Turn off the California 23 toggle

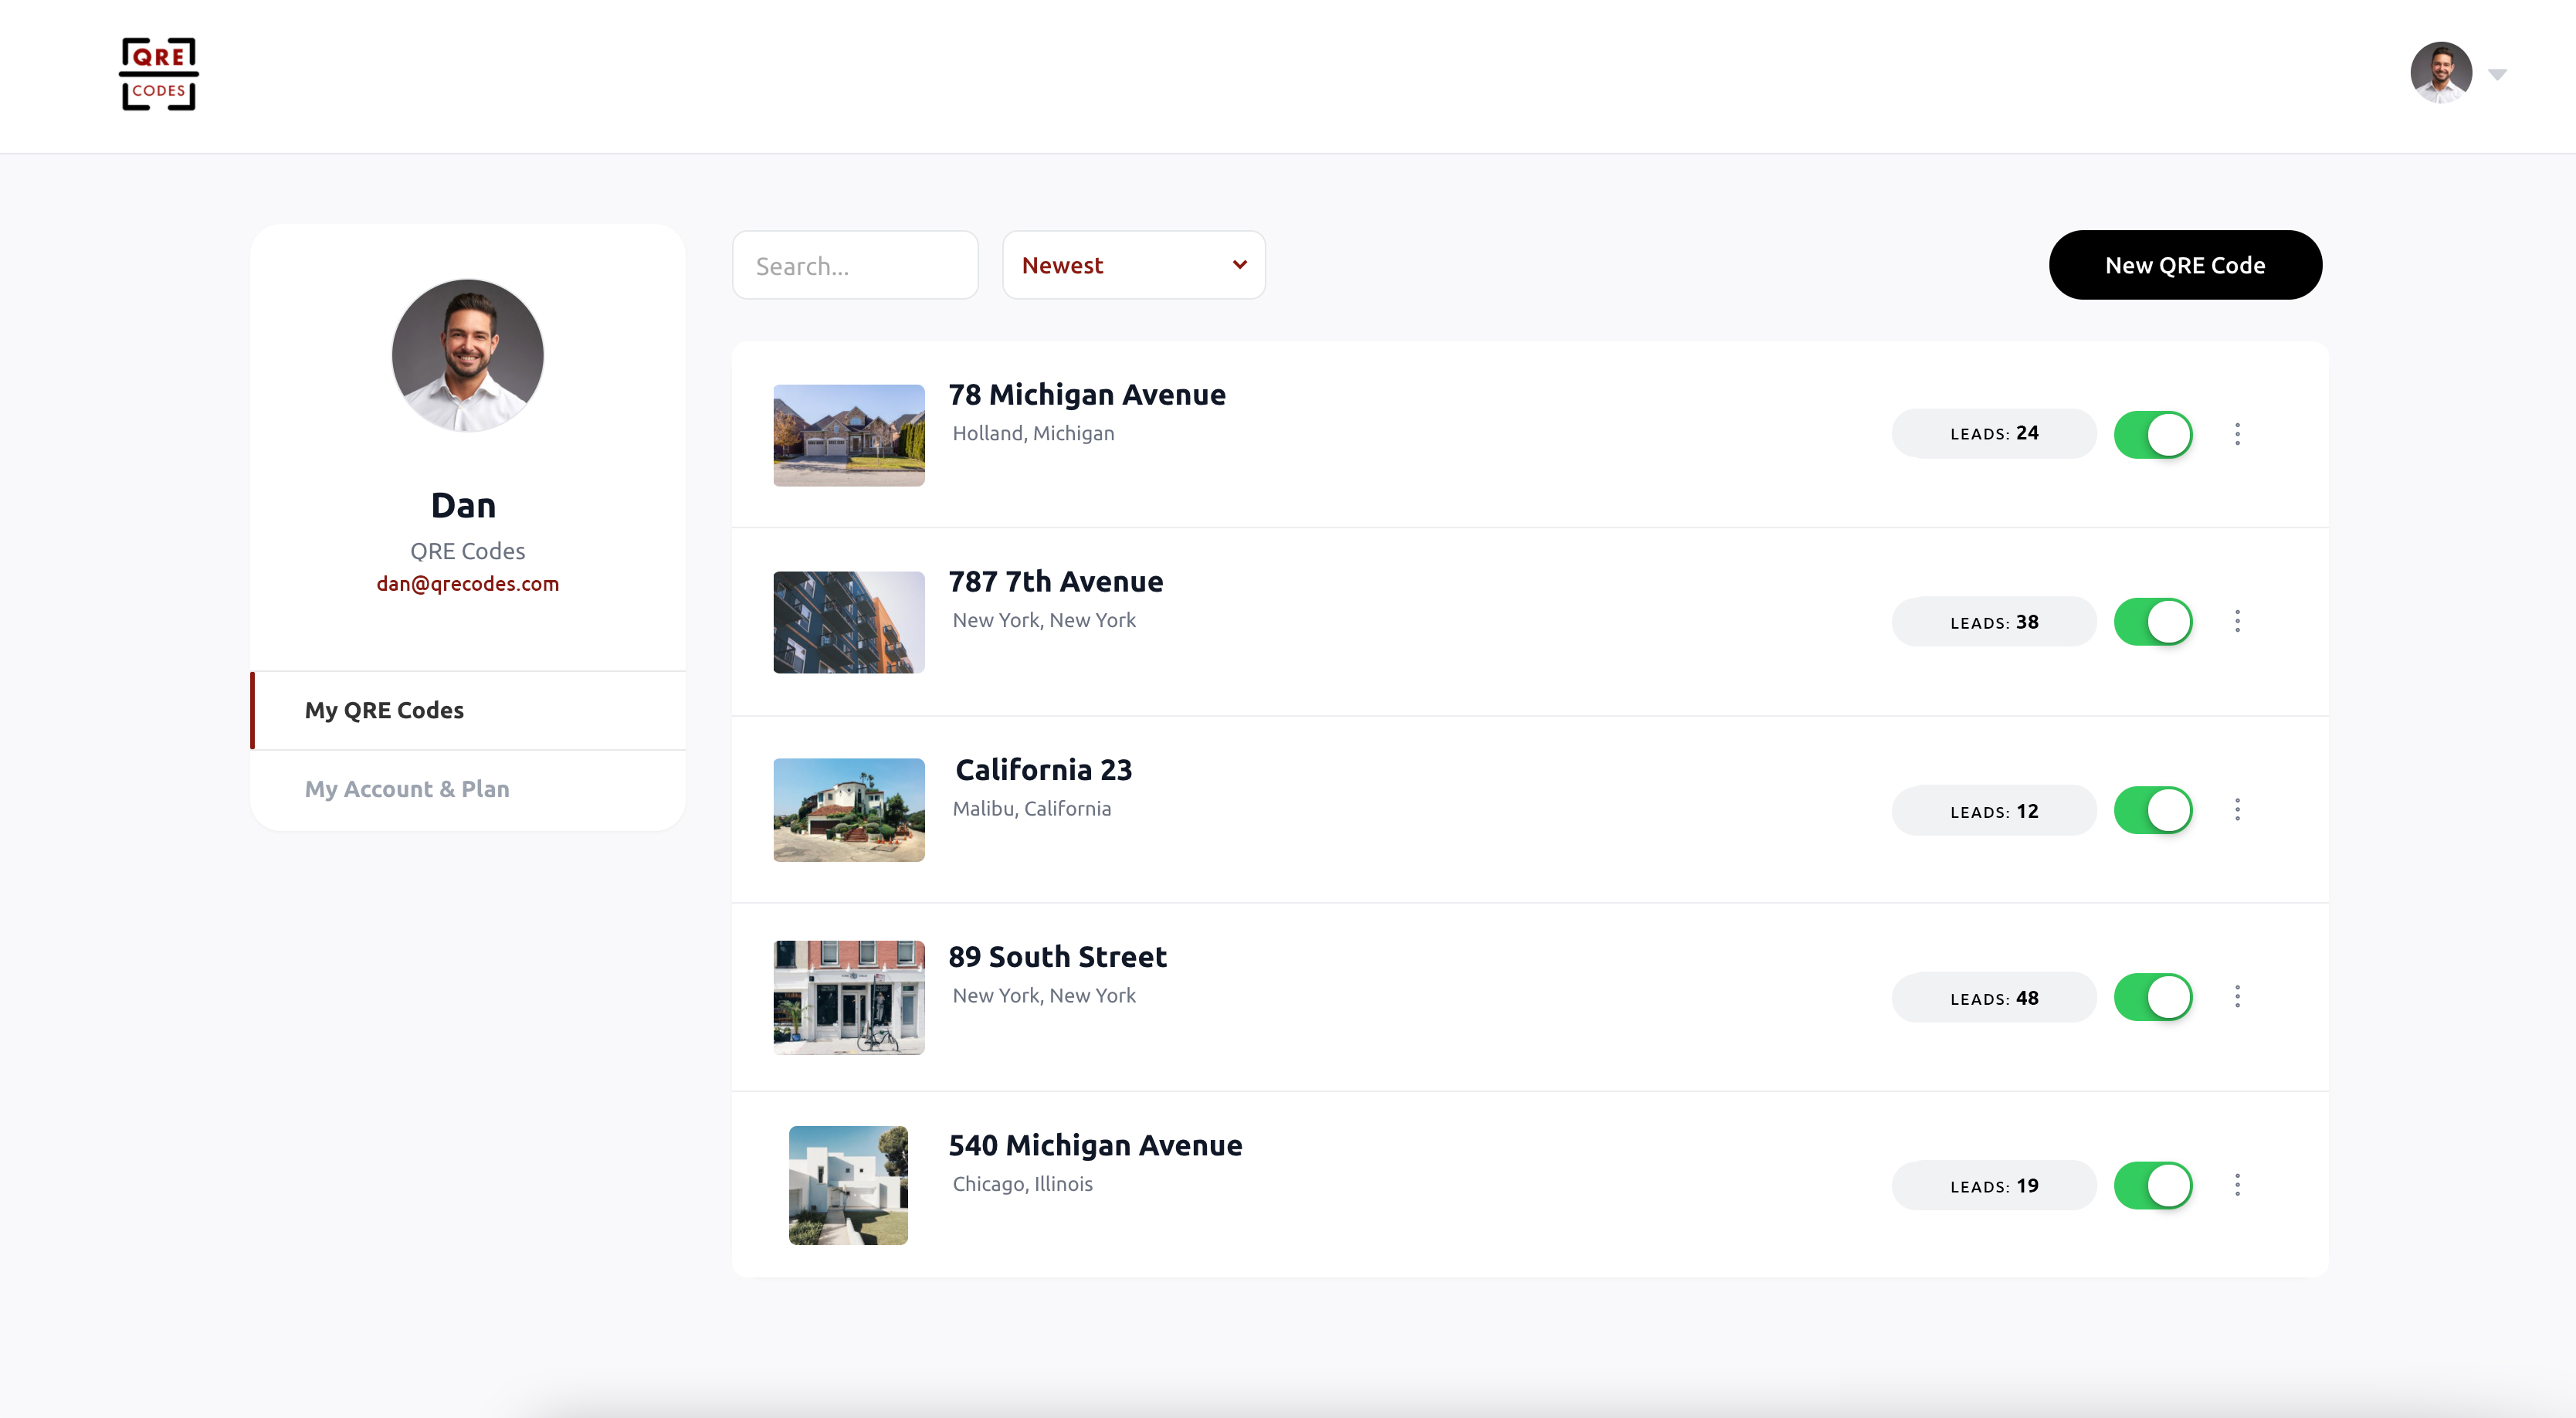click(2152, 810)
